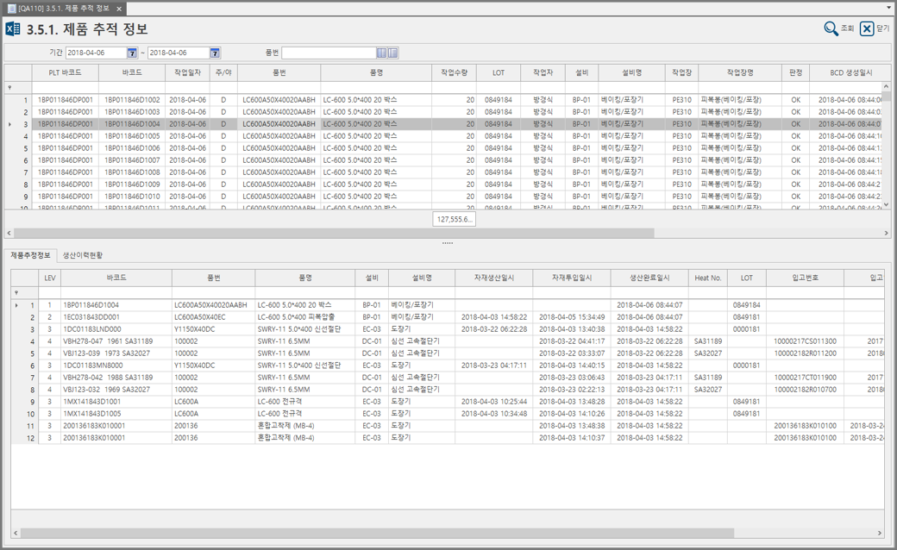
Task: Click the 자재생산일시 column header
Action: pos(493,278)
